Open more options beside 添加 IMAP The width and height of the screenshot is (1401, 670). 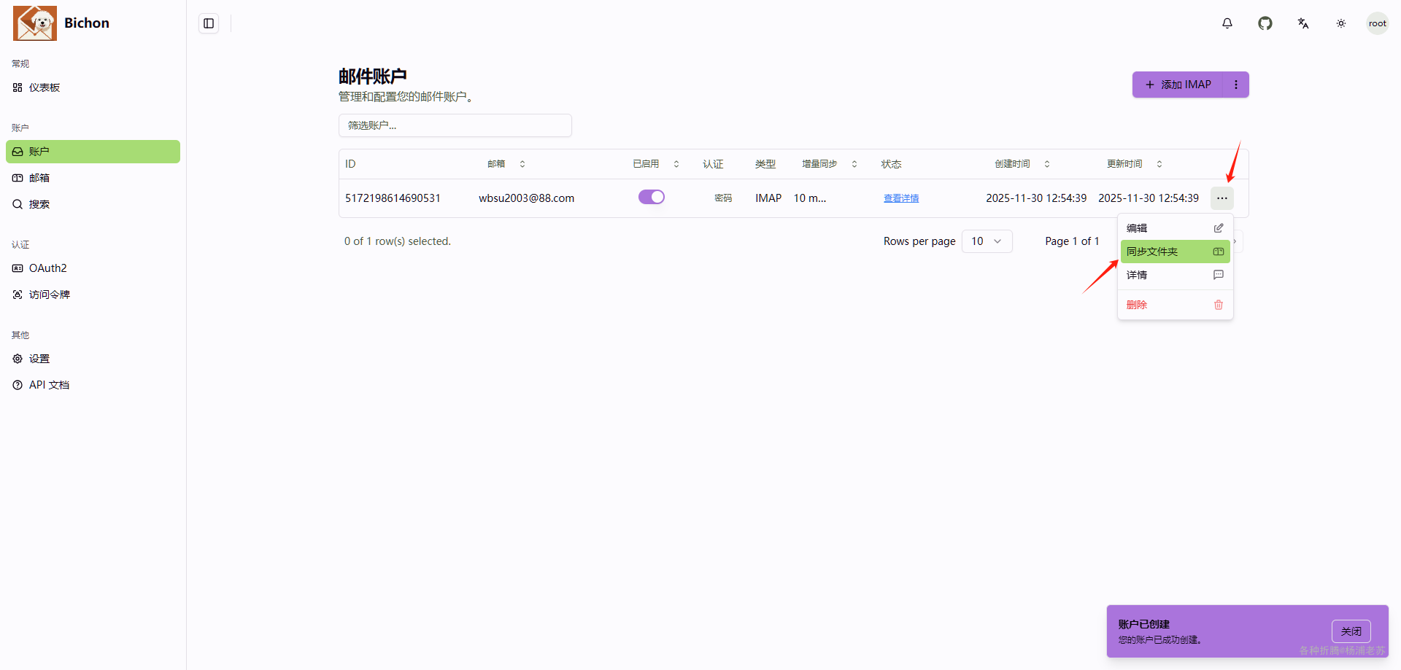1236,85
